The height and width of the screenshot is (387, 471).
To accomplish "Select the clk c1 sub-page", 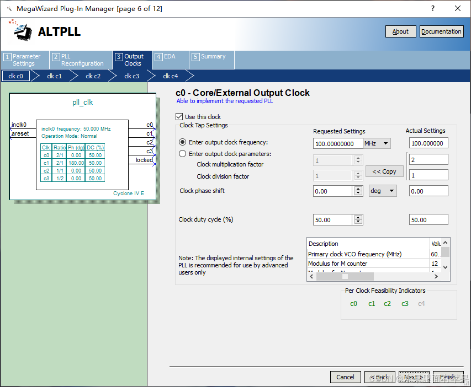I will click(x=54, y=76).
